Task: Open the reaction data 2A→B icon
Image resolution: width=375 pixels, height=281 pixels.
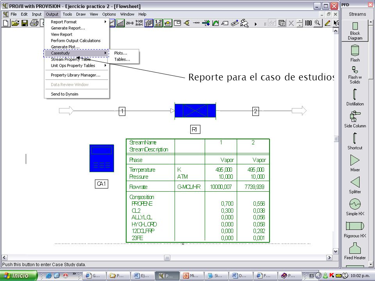Action: pyautogui.click(x=130, y=23)
